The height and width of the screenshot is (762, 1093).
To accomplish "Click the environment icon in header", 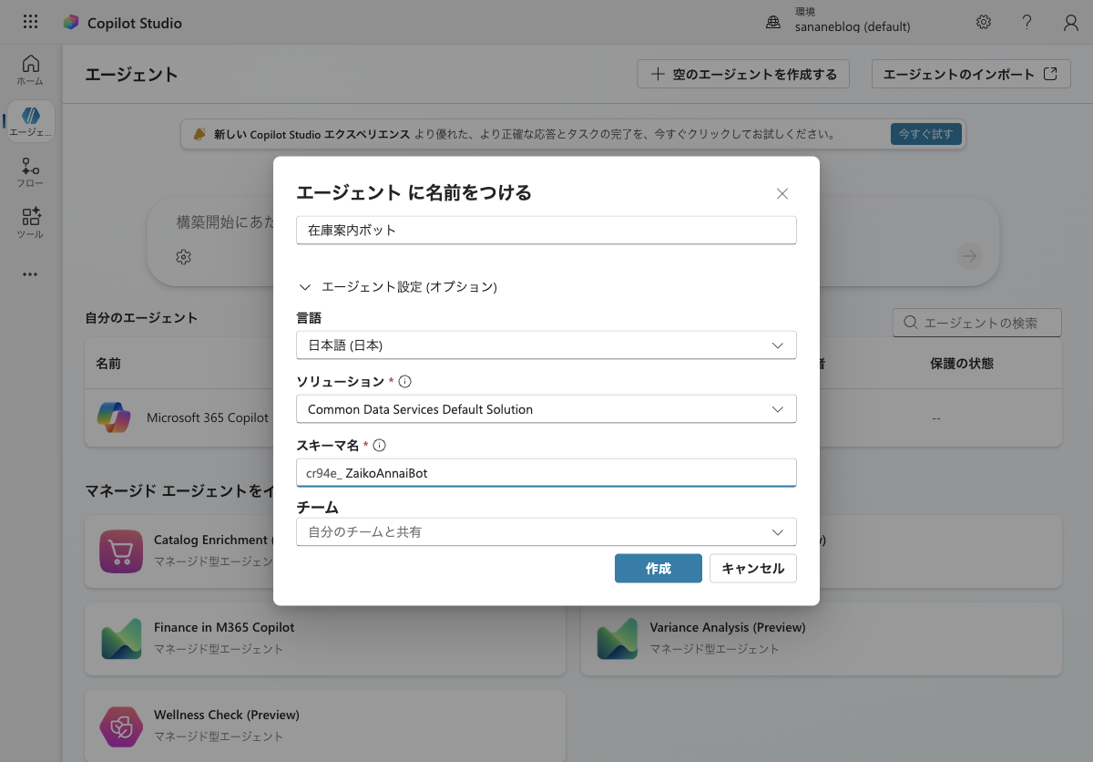I will tap(773, 23).
